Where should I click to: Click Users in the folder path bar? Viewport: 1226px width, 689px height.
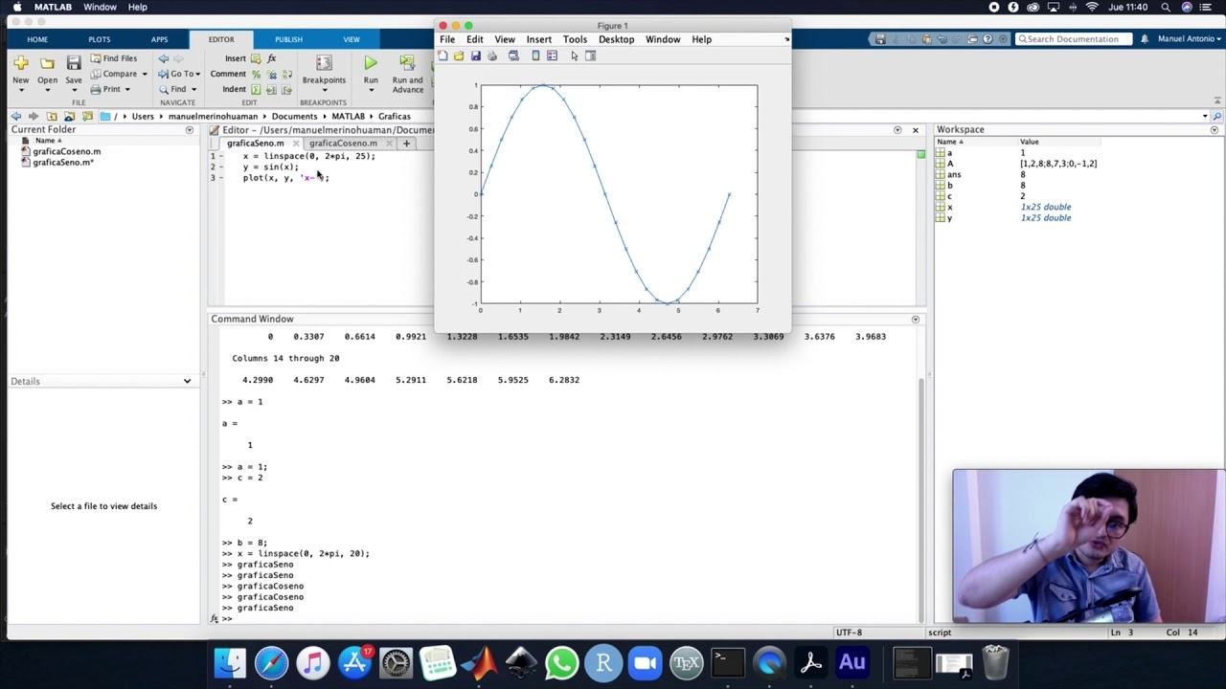(143, 117)
